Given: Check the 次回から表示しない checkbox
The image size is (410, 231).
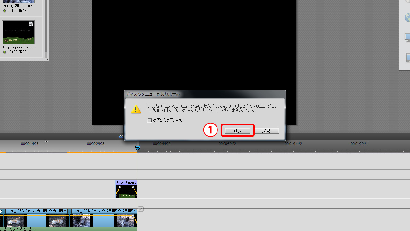Looking at the screenshot, I should tap(150, 120).
